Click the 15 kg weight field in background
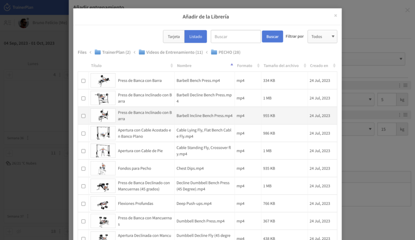 click(387, 129)
